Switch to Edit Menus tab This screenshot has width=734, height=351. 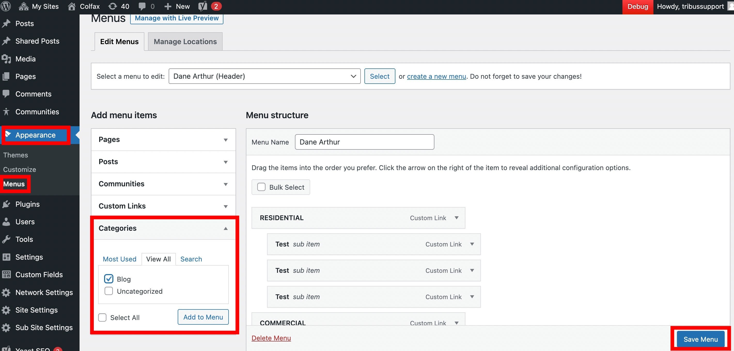coord(119,42)
